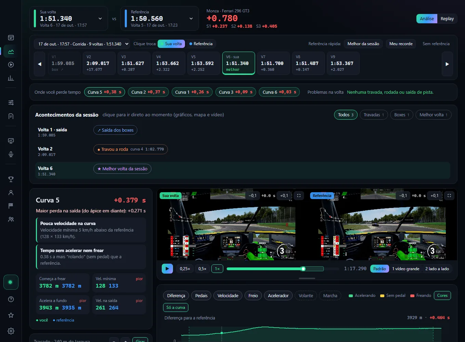Open the session selector dropdown 17 de out.
465x342 pixels.
[x=82, y=44]
